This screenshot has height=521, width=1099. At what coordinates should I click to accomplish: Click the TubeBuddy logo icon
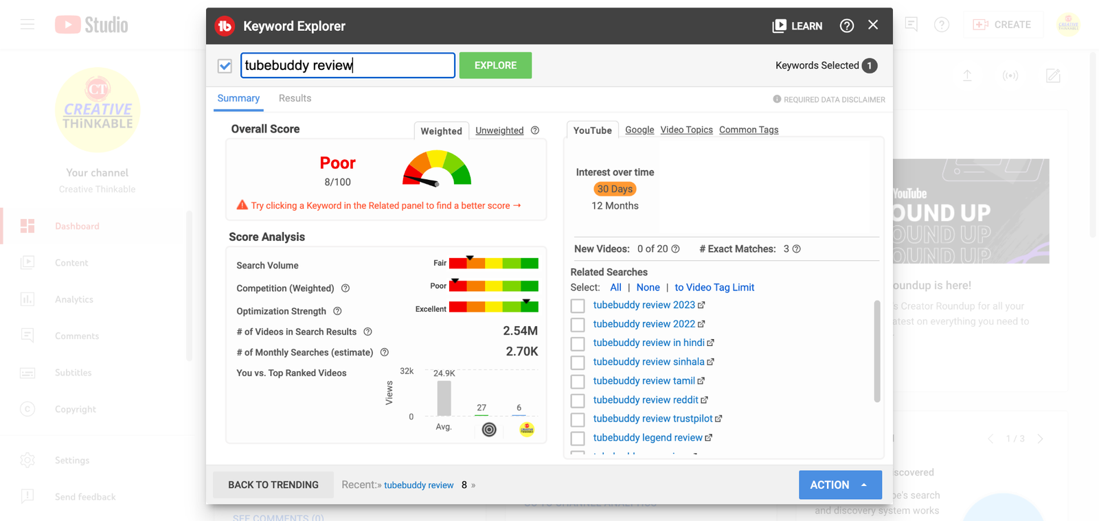pos(225,26)
